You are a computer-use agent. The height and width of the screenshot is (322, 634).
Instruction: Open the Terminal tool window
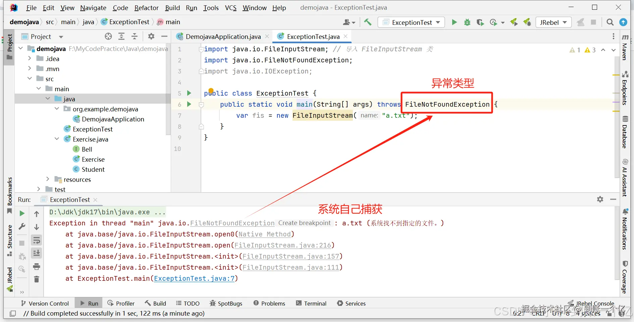[x=311, y=303]
